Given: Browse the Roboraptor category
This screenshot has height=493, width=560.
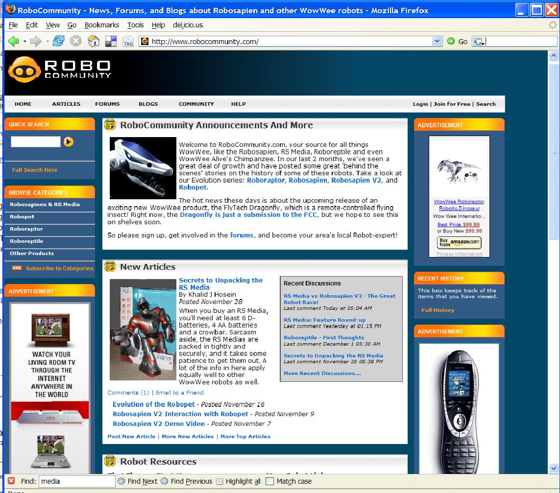Looking at the screenshot, I should (26, 229).
